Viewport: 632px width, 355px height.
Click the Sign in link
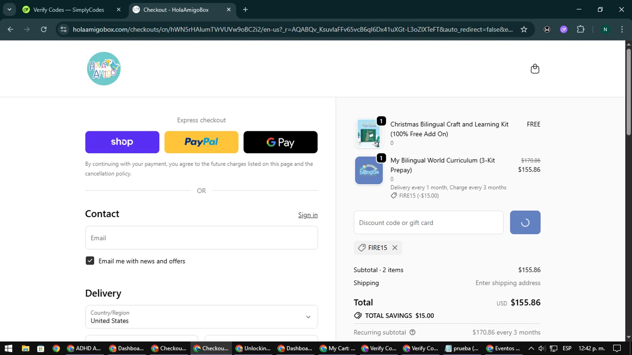[308, 215]
